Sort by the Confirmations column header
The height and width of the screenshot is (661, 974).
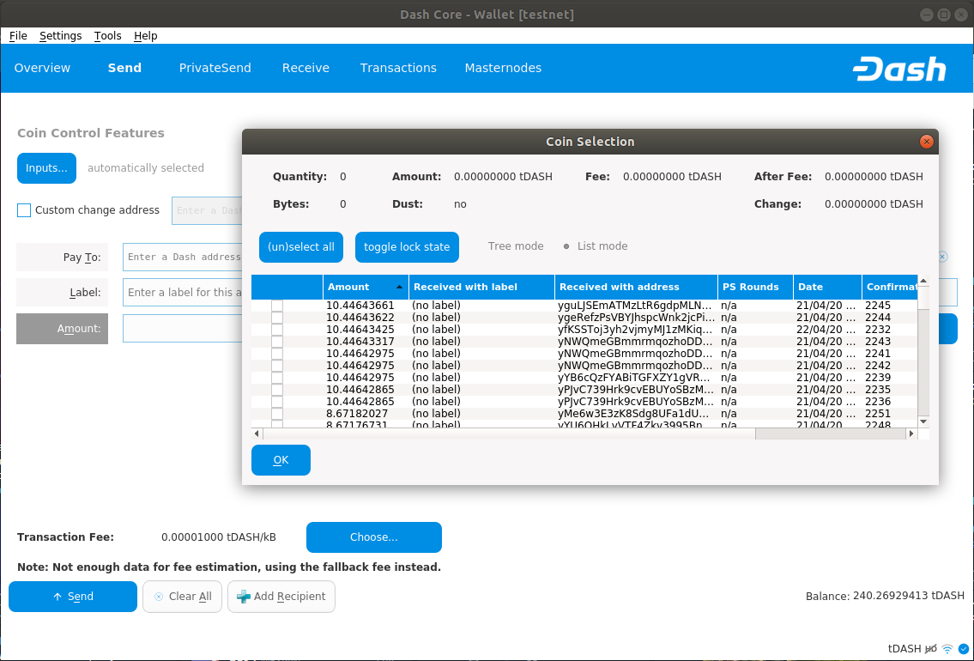click(x=890, y=287)
